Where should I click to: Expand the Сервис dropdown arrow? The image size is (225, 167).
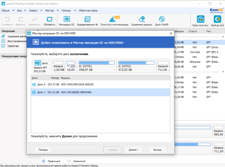tap(41, 10)
